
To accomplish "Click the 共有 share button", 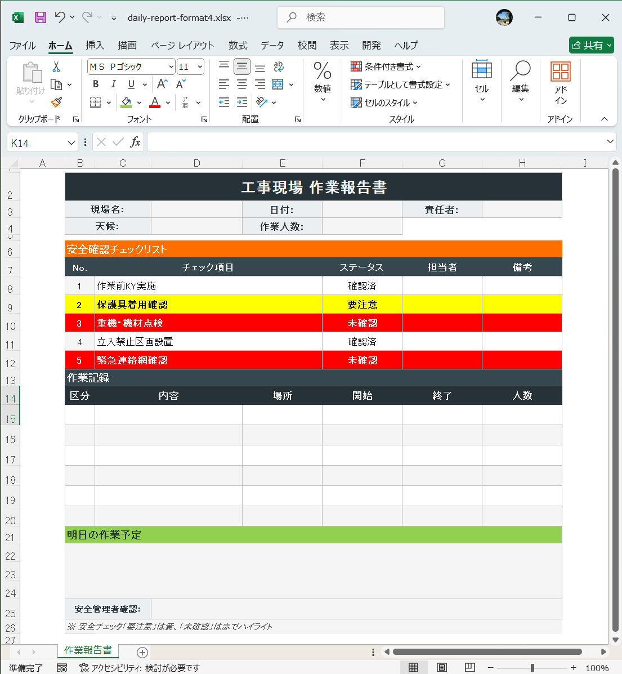I will (592, 45).
